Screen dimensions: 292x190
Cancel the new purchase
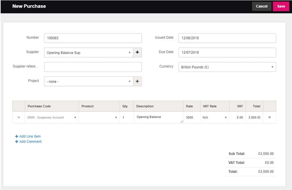(262, 6)
